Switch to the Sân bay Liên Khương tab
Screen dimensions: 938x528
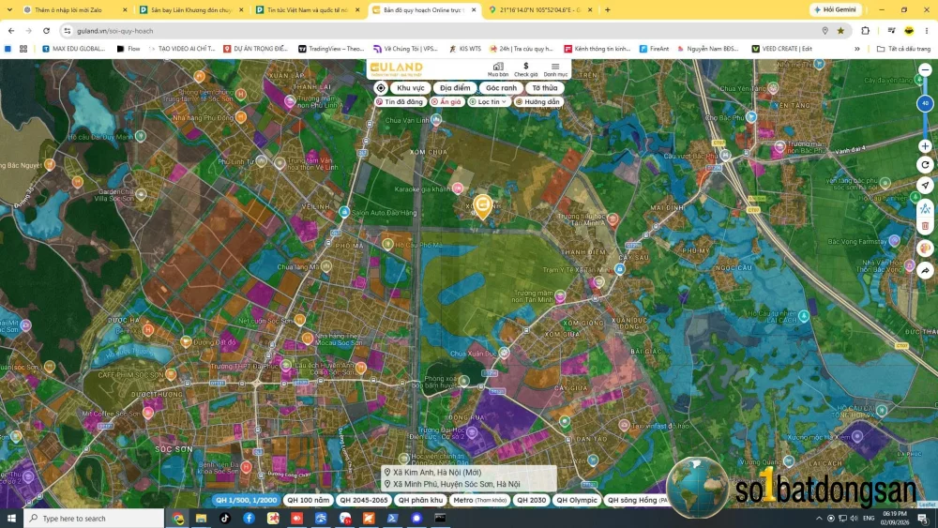point(191,9)
